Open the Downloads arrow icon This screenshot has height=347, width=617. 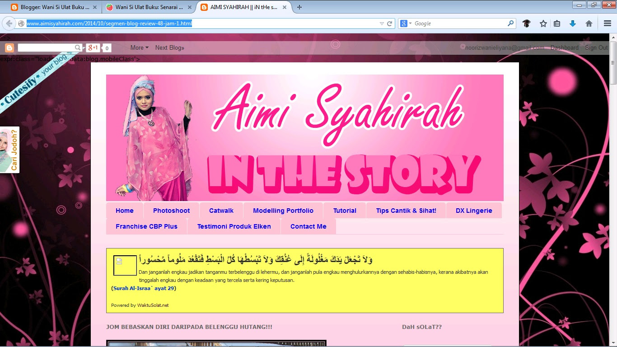click(573, 23)
